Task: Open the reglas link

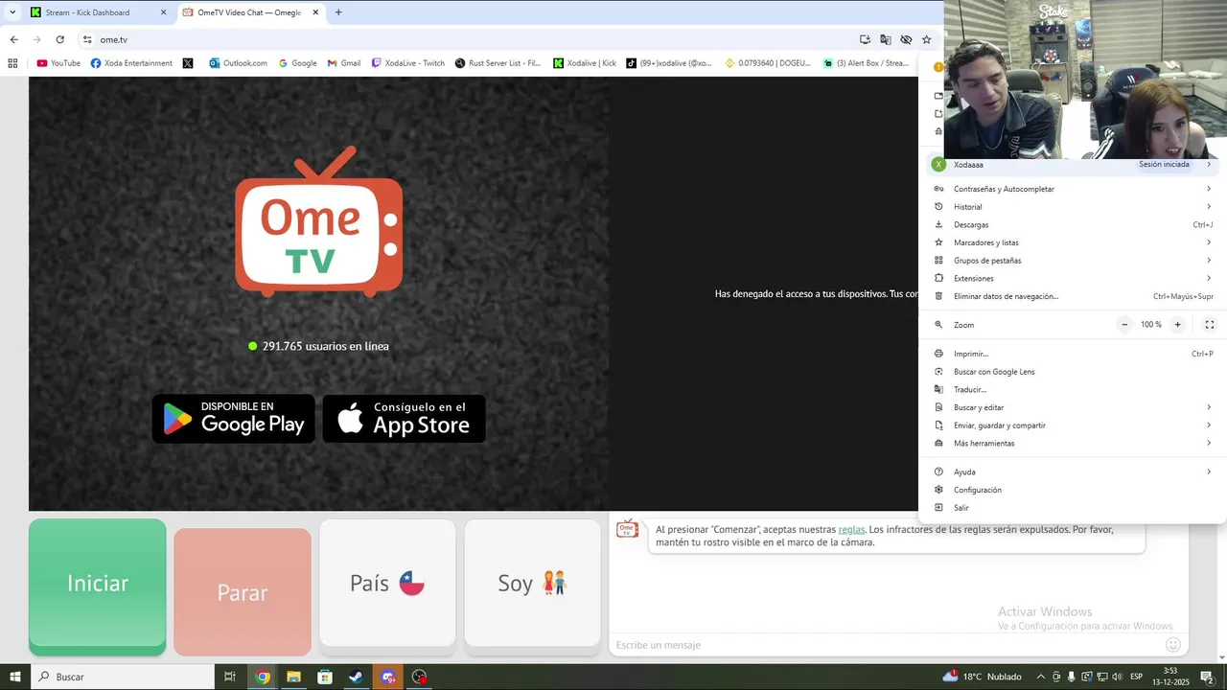Action: pos(851,529)
